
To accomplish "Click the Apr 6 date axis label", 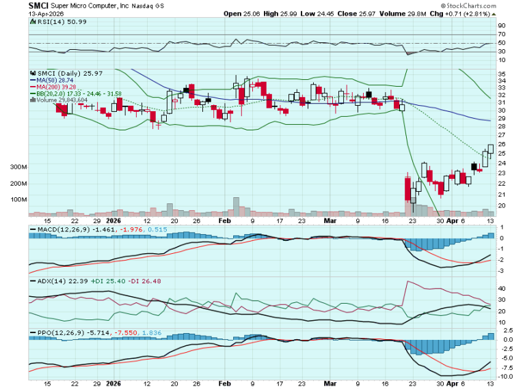I will tap(456, 222).
